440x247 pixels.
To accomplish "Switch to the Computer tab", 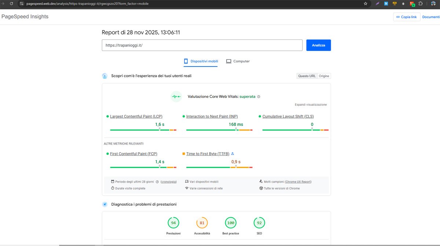I will pos(238,61).
